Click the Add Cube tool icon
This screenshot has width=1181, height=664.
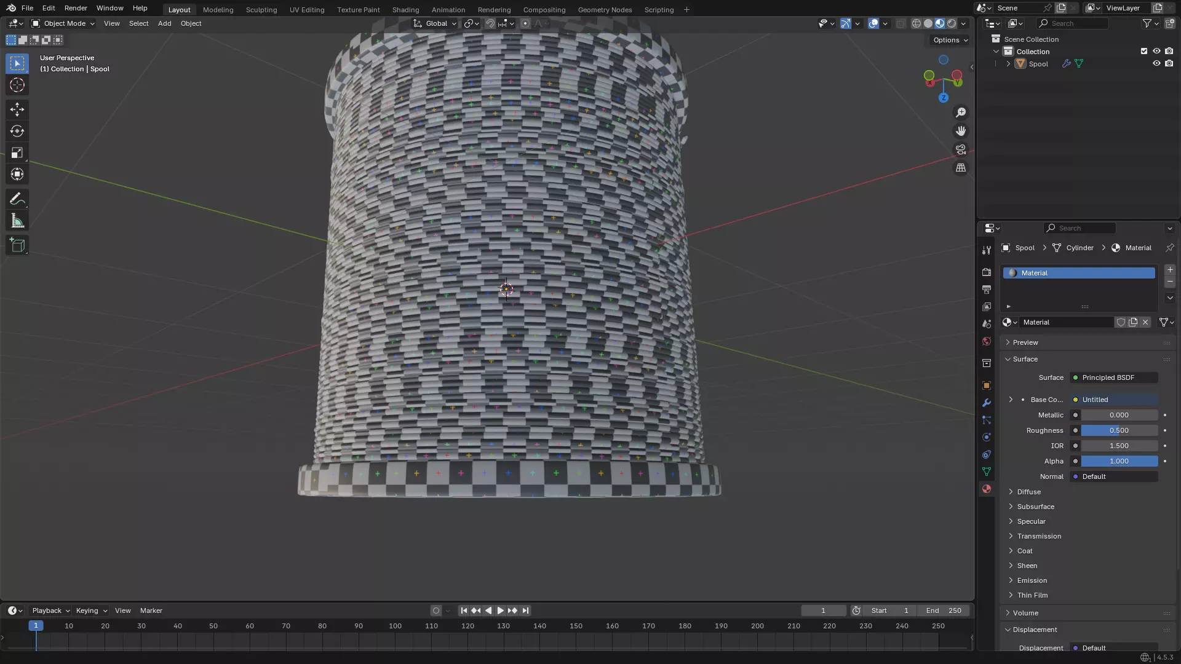(x=17, y=245)
